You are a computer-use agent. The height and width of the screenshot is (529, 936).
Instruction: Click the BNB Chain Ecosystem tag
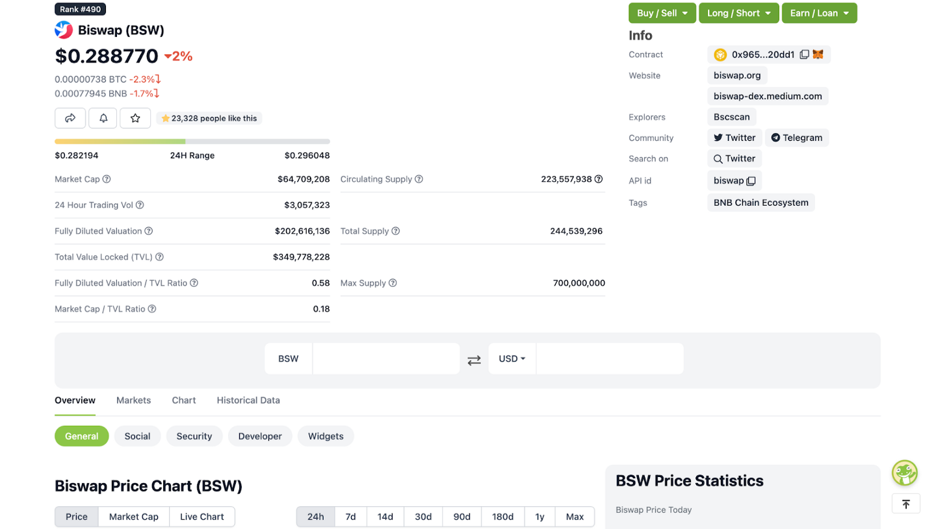coord(761,203)
